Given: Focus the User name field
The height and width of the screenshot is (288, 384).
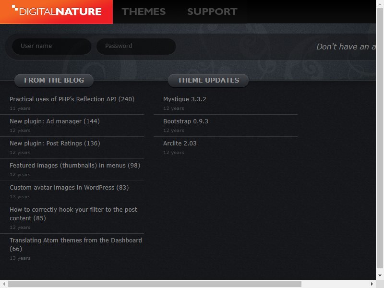Looking at the screenshot, I should (52, 46).
